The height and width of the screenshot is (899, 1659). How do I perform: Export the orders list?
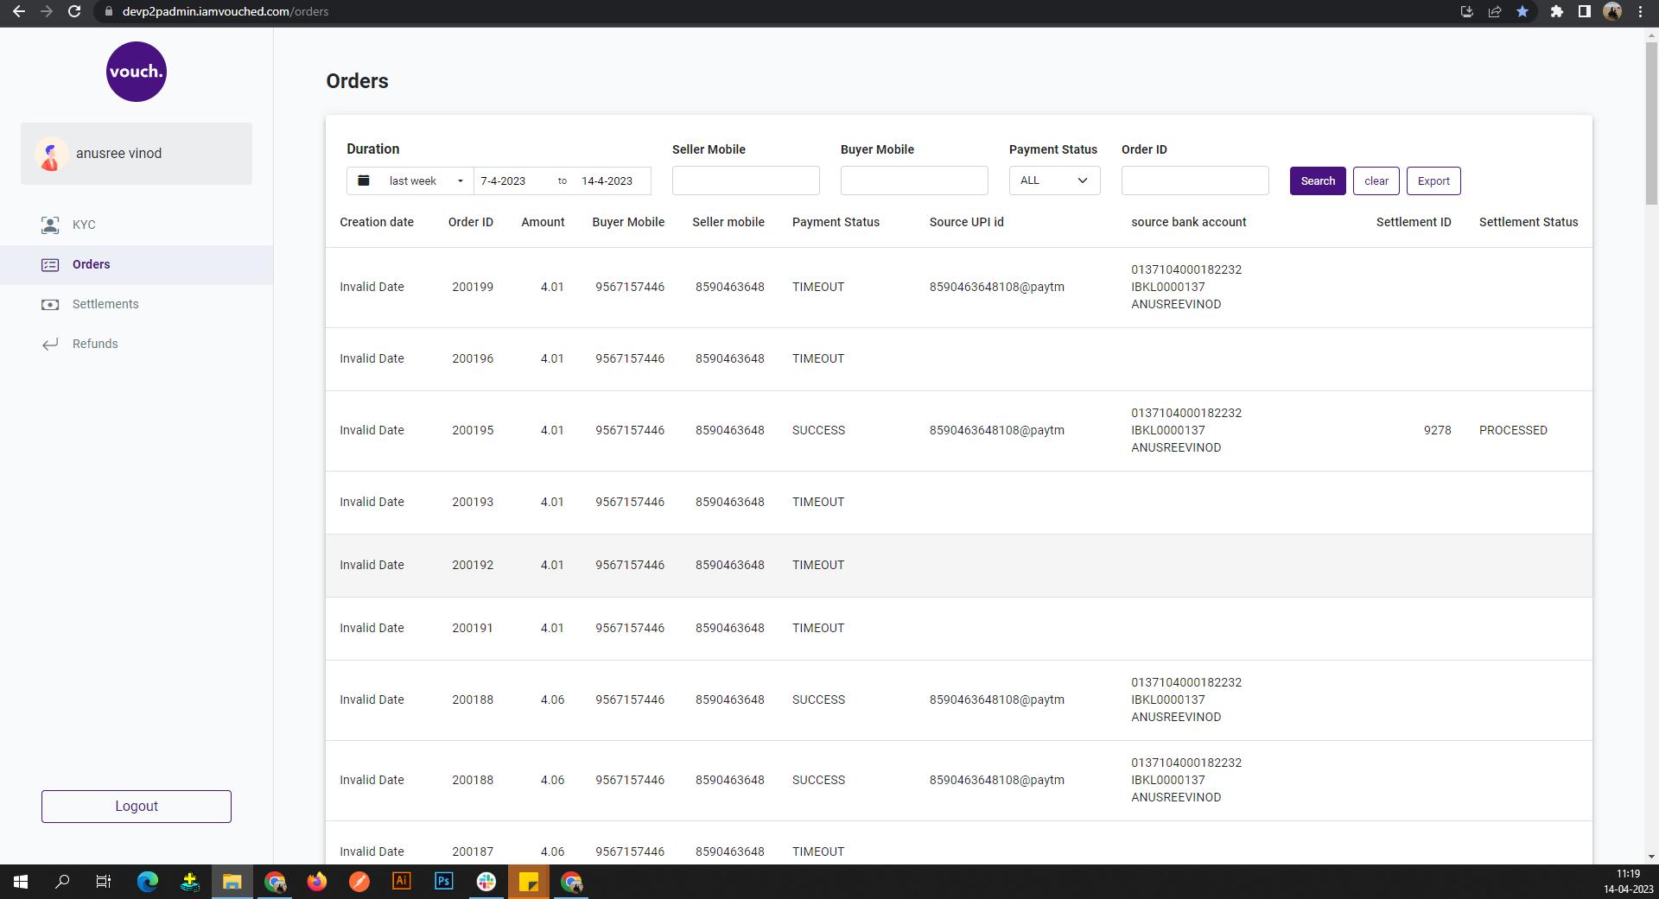click(1433, 180)
